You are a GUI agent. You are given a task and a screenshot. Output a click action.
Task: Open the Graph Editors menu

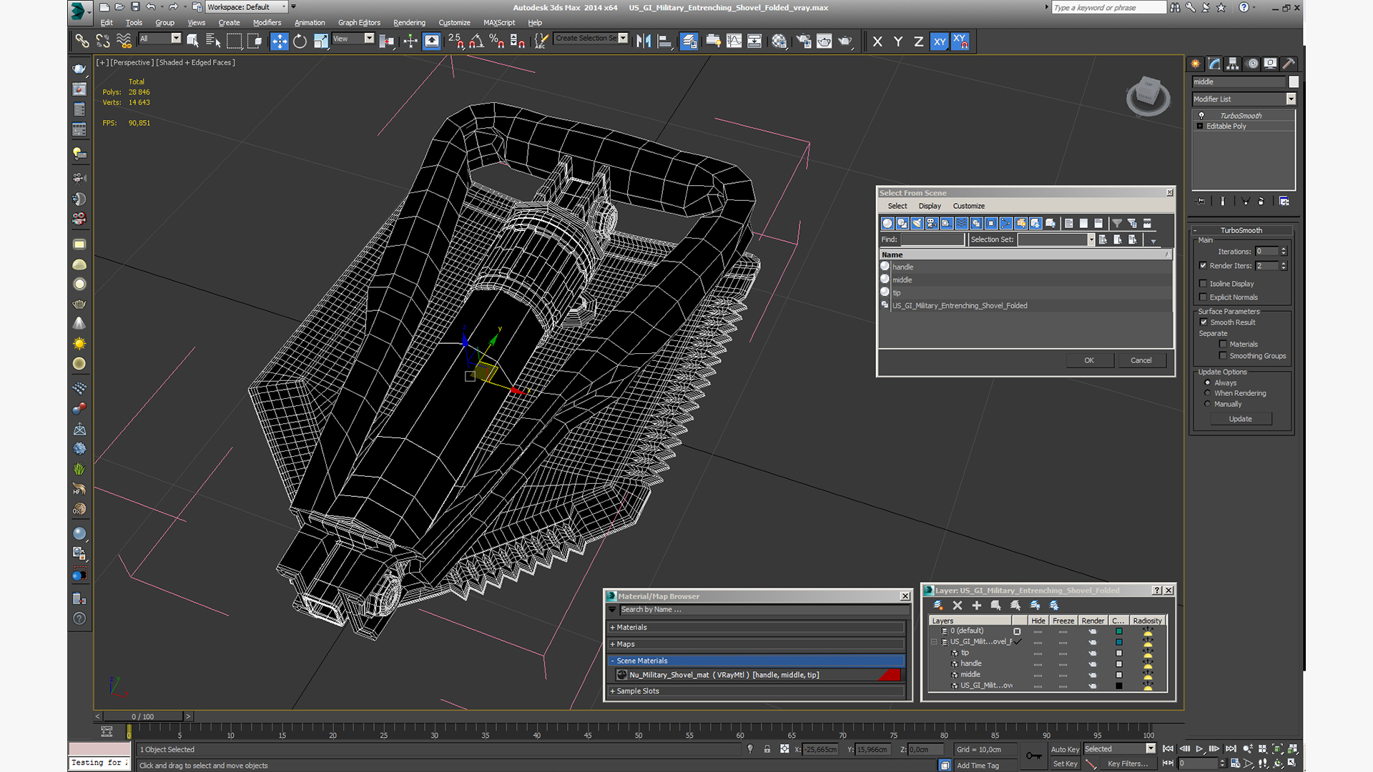(359, 22)
